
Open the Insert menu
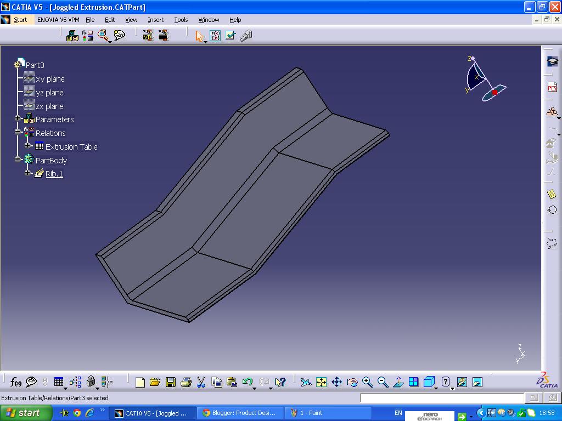(155, 20)
